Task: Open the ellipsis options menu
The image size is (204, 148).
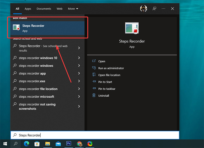Action: 163,9
